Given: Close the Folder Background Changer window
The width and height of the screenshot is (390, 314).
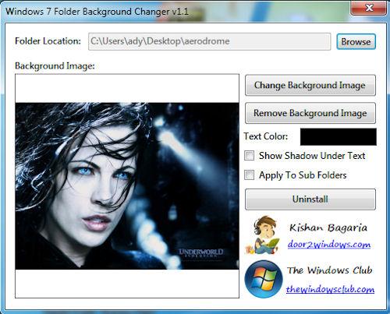Looking at the screenshot, I should pyautogui.click(x=368, y=8).
